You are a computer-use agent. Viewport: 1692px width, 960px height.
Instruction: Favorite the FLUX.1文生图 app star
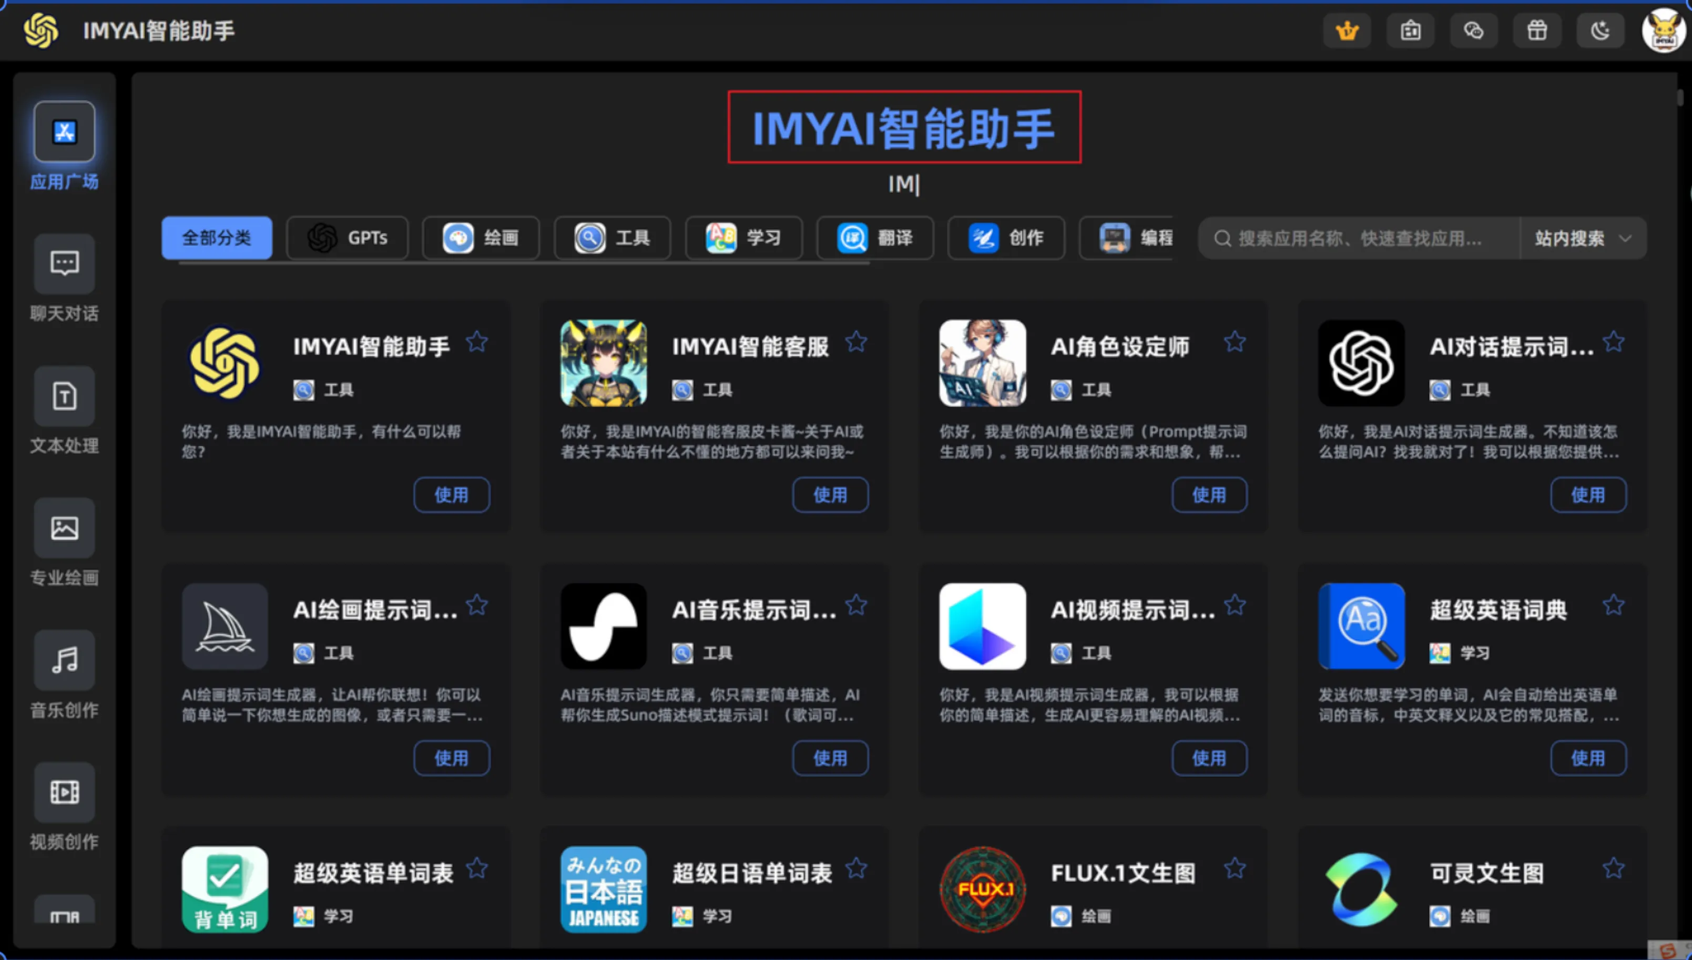(x=1235, y=869)
